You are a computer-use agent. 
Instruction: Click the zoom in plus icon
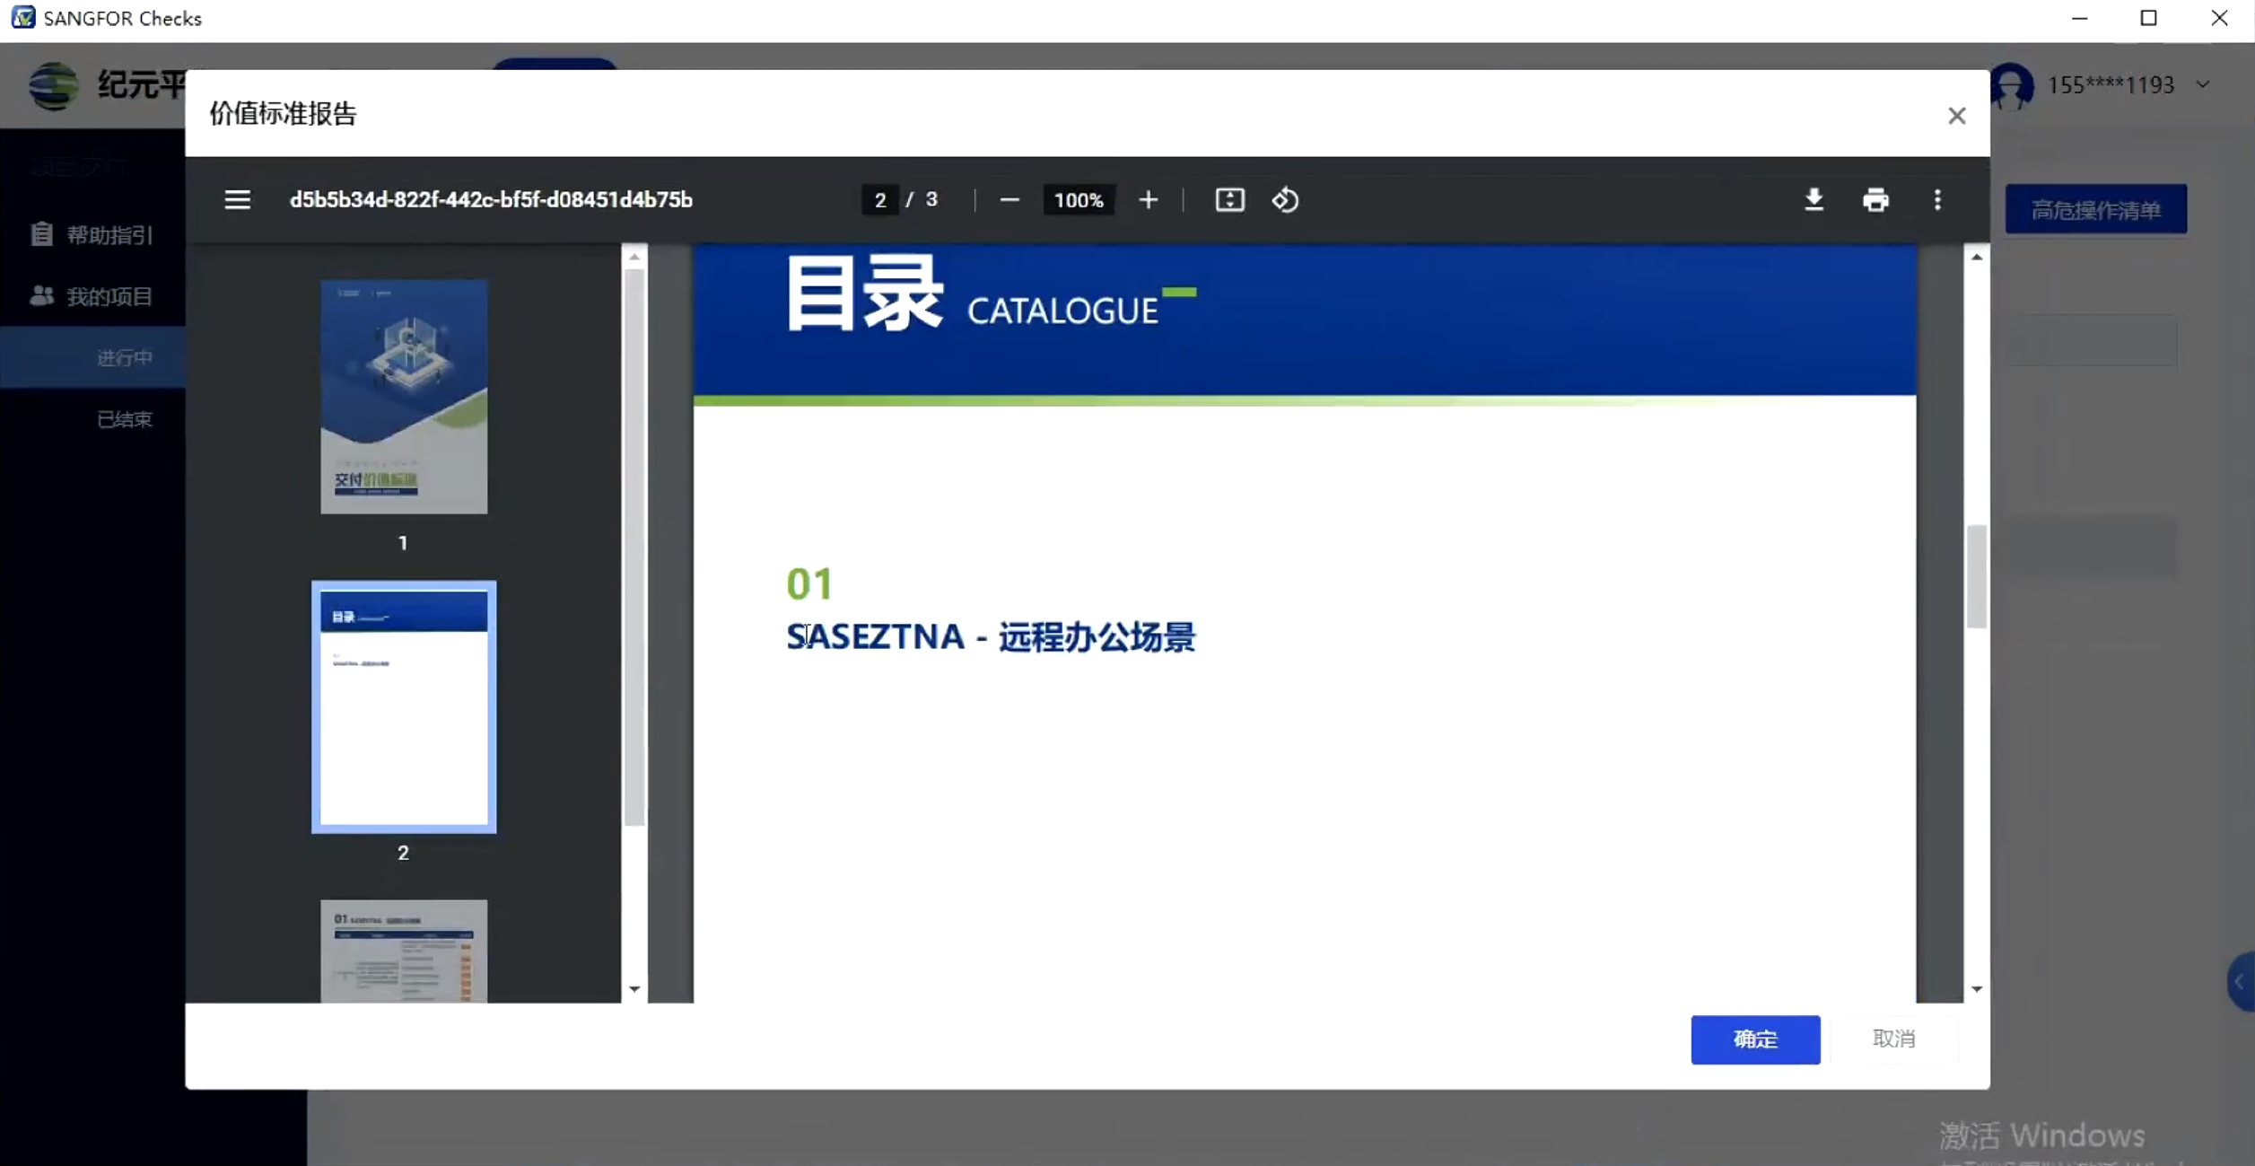(x=1148, y=199)
